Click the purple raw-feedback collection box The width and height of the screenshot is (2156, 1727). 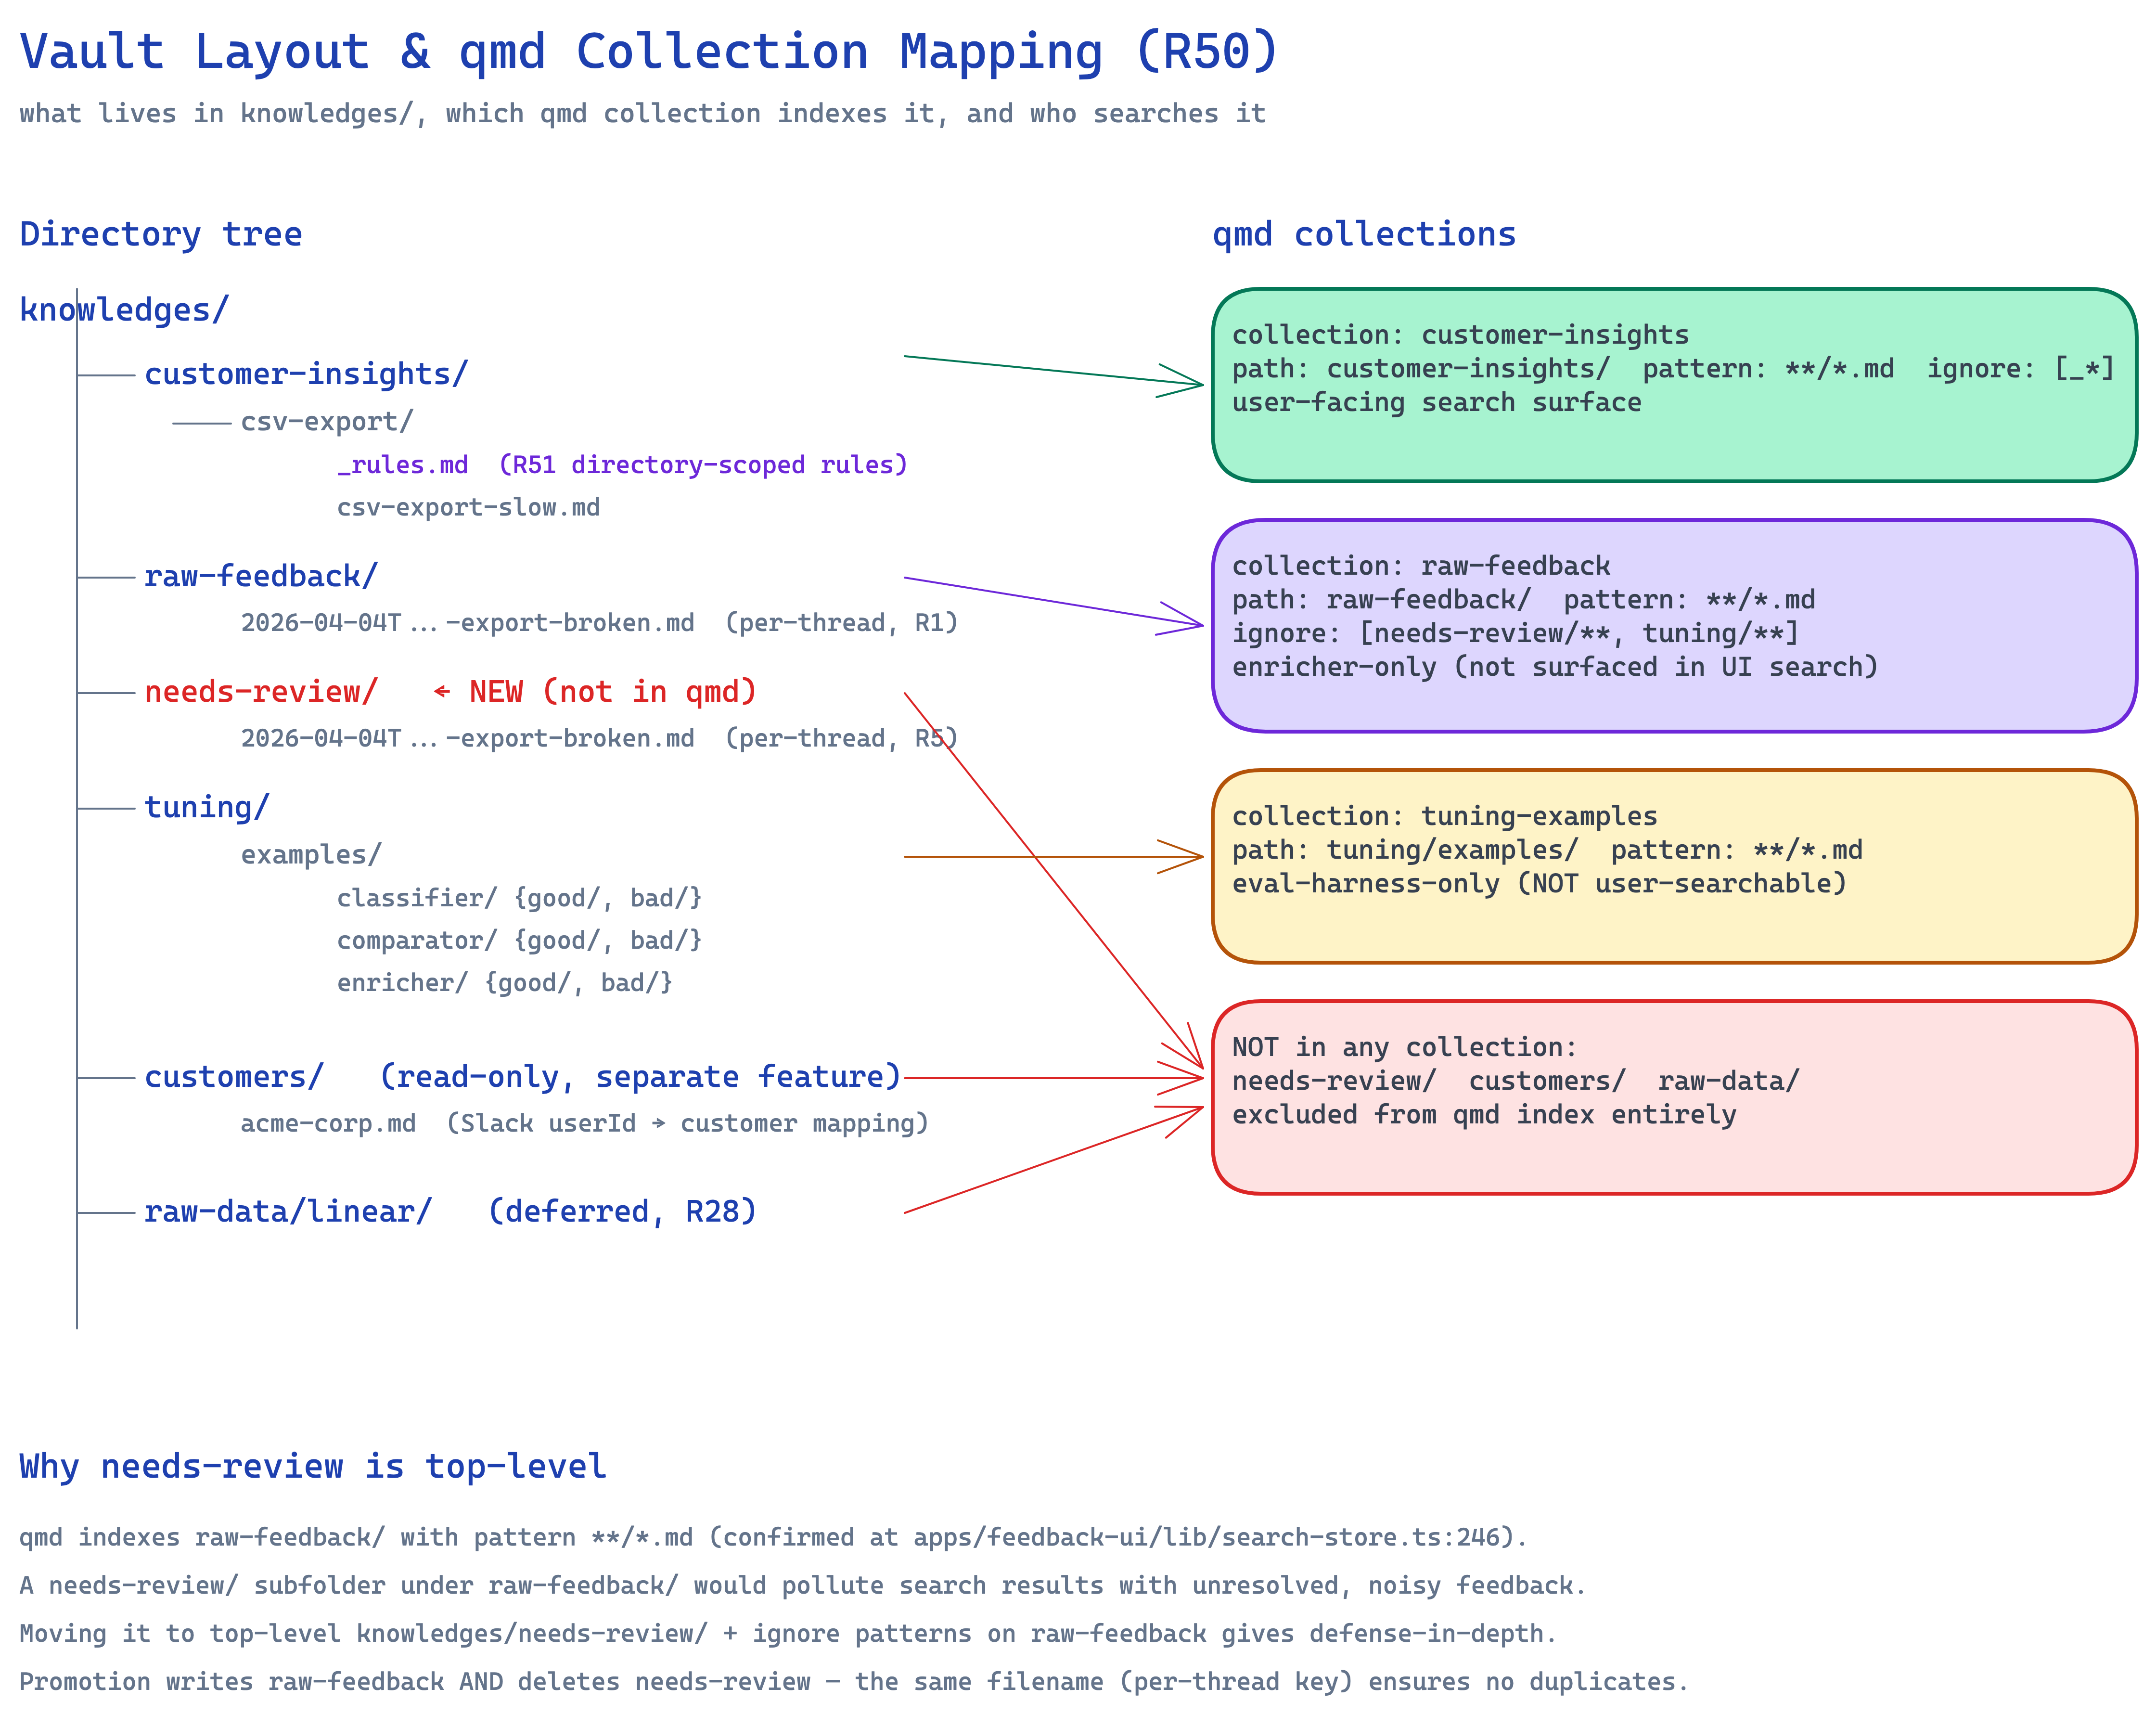click(1673, 626)
